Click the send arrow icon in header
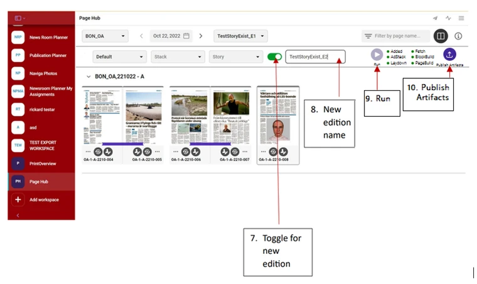Viewport: 477px width, 284px height. click(436, 18)
